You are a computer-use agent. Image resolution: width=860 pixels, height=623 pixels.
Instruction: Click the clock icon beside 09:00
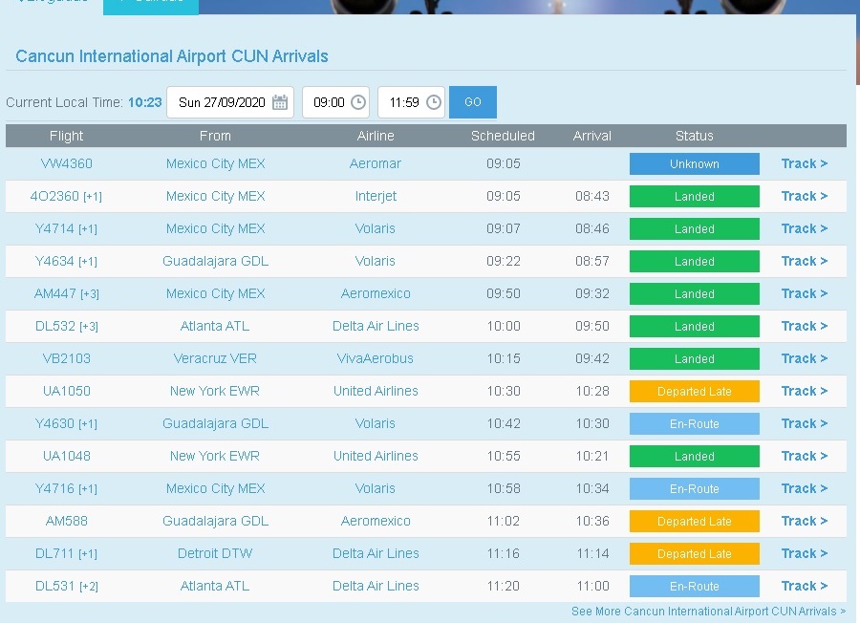coord(357,102)
